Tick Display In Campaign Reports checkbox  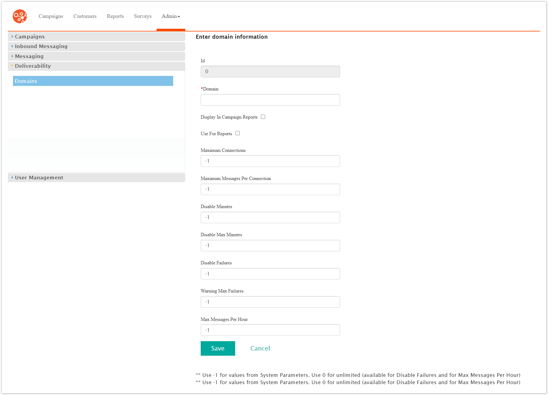(263, 117)
